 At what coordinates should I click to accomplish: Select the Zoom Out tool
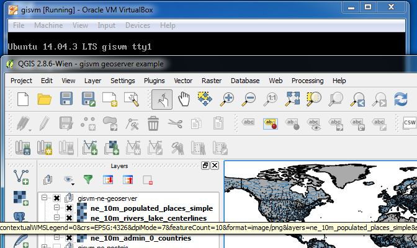point(249,99)
